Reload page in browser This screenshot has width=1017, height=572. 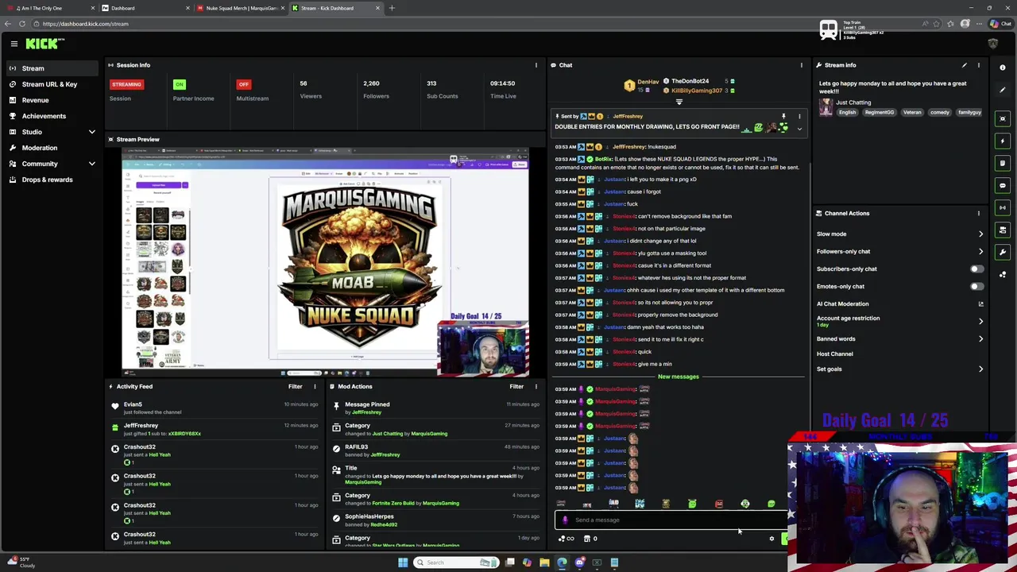22,24
